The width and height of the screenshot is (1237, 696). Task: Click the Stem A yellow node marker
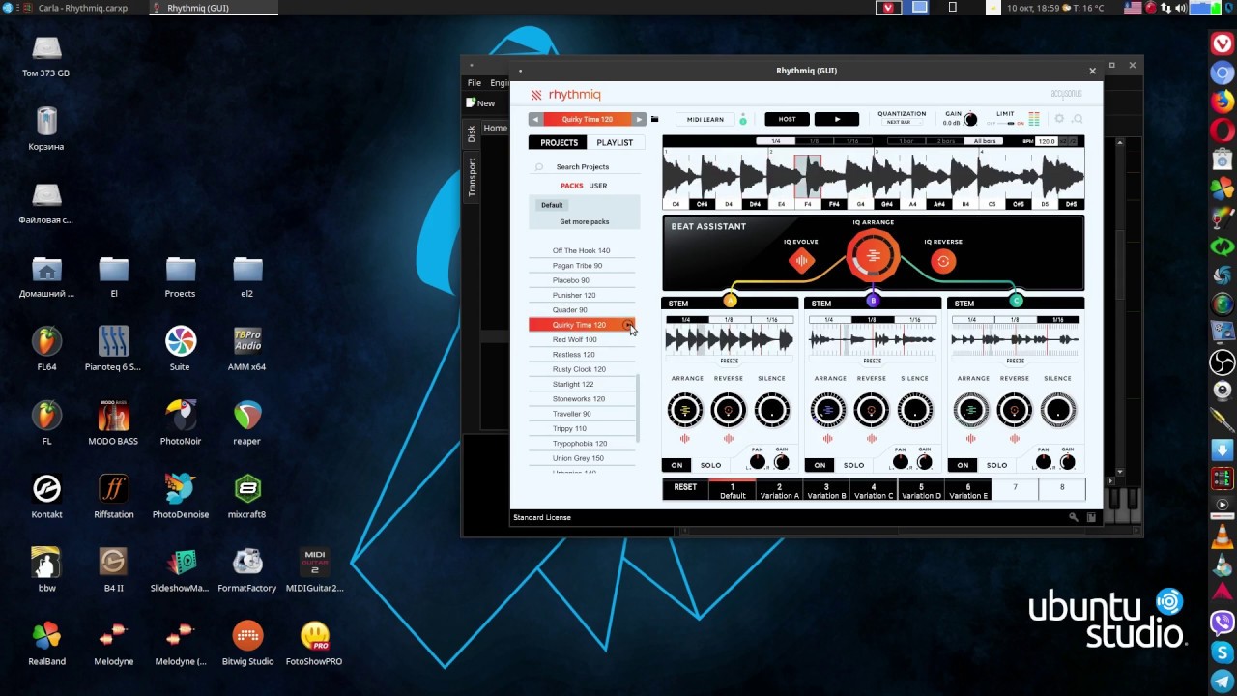[730, 301]
